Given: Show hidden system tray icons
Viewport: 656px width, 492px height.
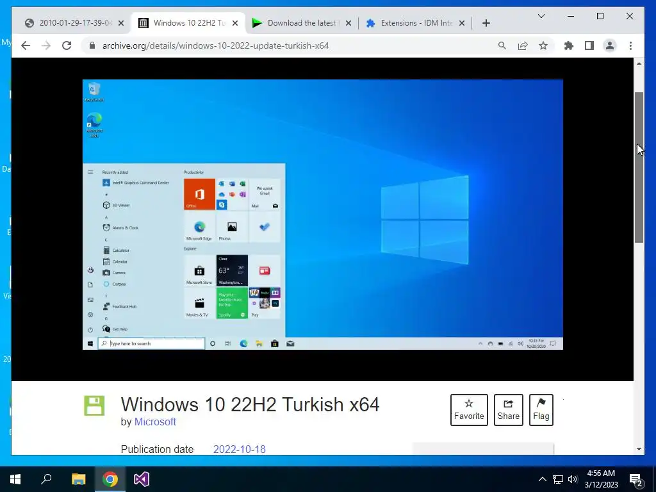Looking at the screenshot, I should point(542,479).
